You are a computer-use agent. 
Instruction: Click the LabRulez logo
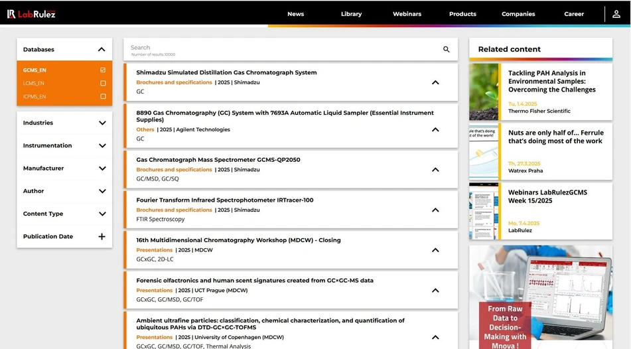coord(31,14)
